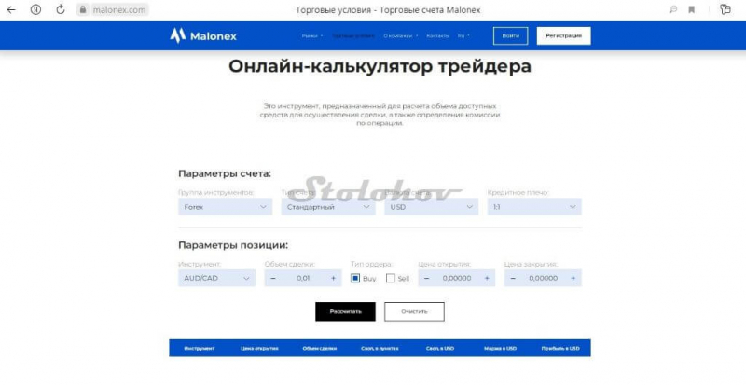746x385 pixels.
Task: Expand the Стандартный account type dropdown
Action: (x=328, y=207)
